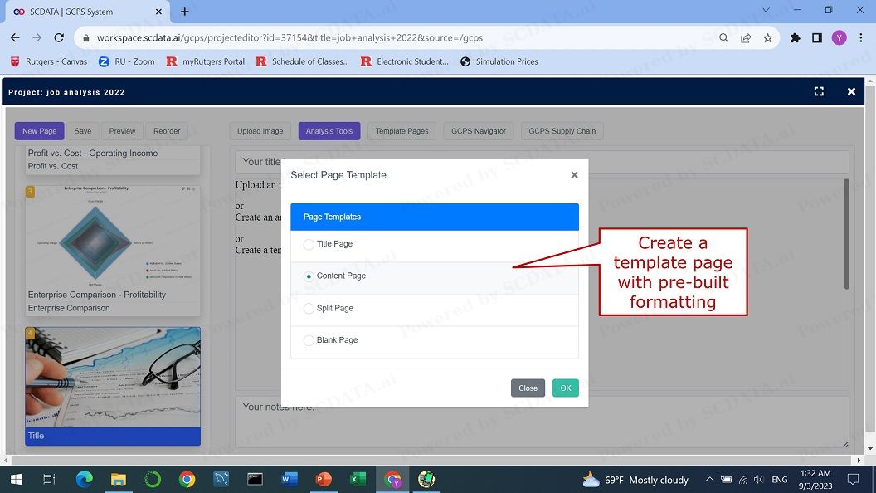The height and width of the screenshot is (493, 876).
Task: Select the Title Page radio button
Action: point(309,245)
